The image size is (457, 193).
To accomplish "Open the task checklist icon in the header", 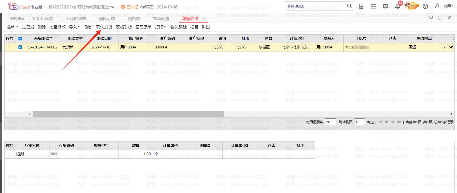I will pos(373,6).
